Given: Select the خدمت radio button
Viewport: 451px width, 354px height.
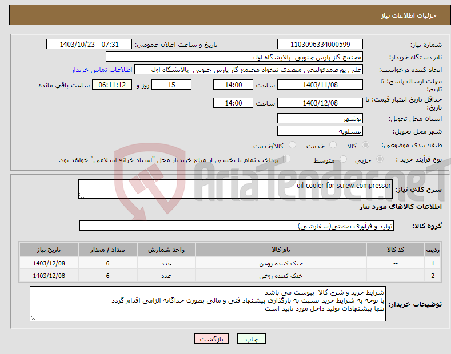Looking at the screenshot, I should [333, 145].
